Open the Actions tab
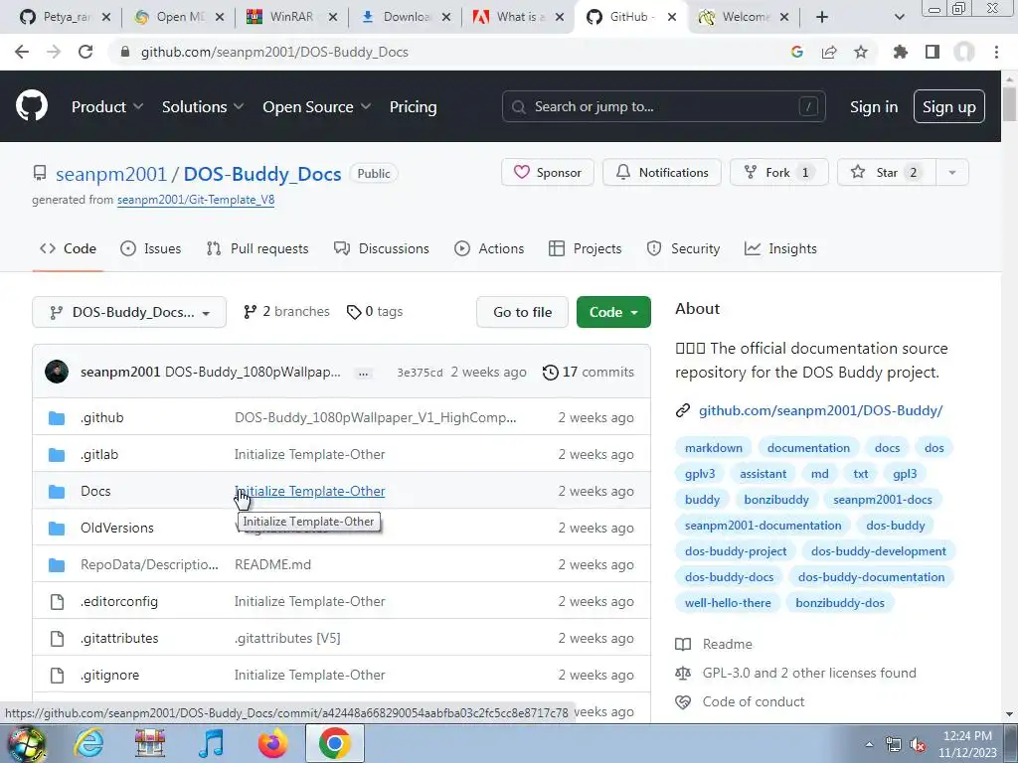 coord(489,248)
